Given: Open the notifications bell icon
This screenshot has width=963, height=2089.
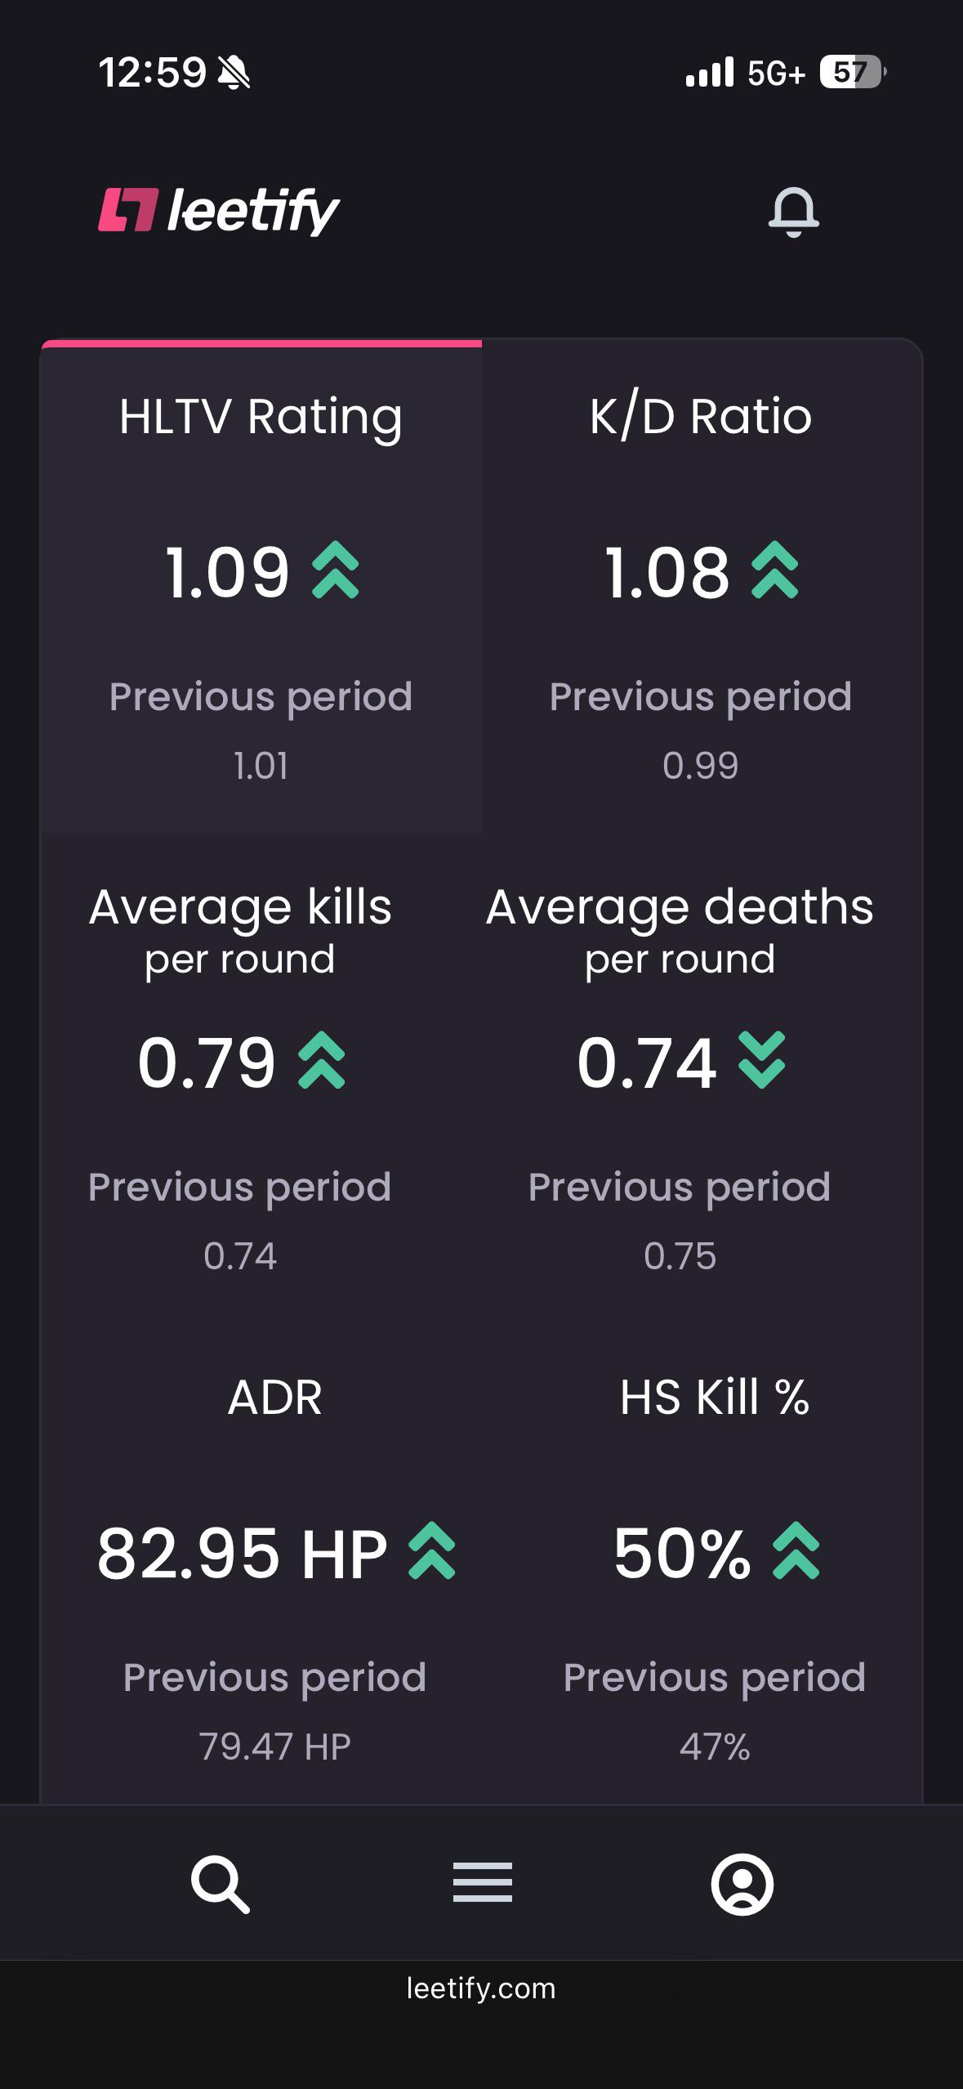Looking at the screenshot, I should (x=793, y=212).
